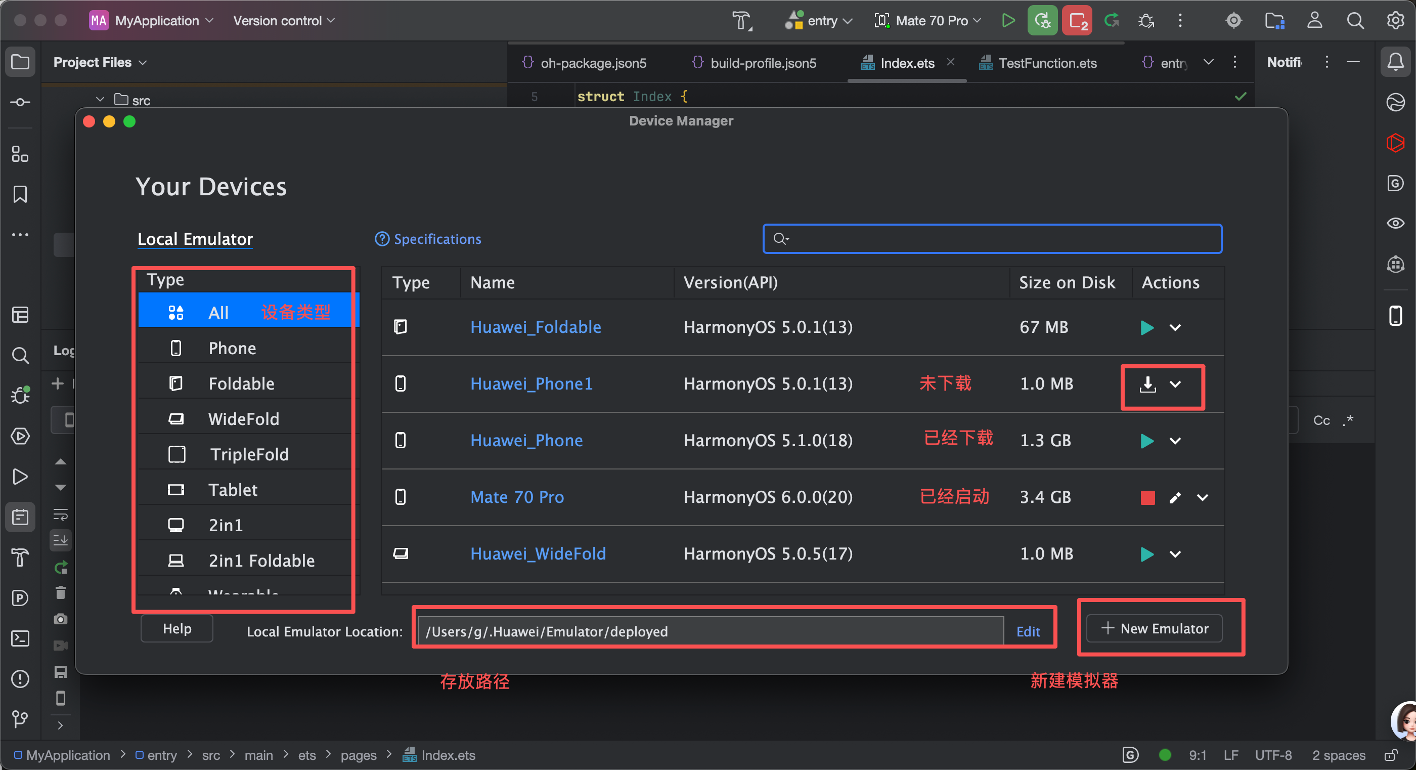This screenshot has height=770, width=1416.
Task: Click the New Emulator button
Action: (1155, 629)
